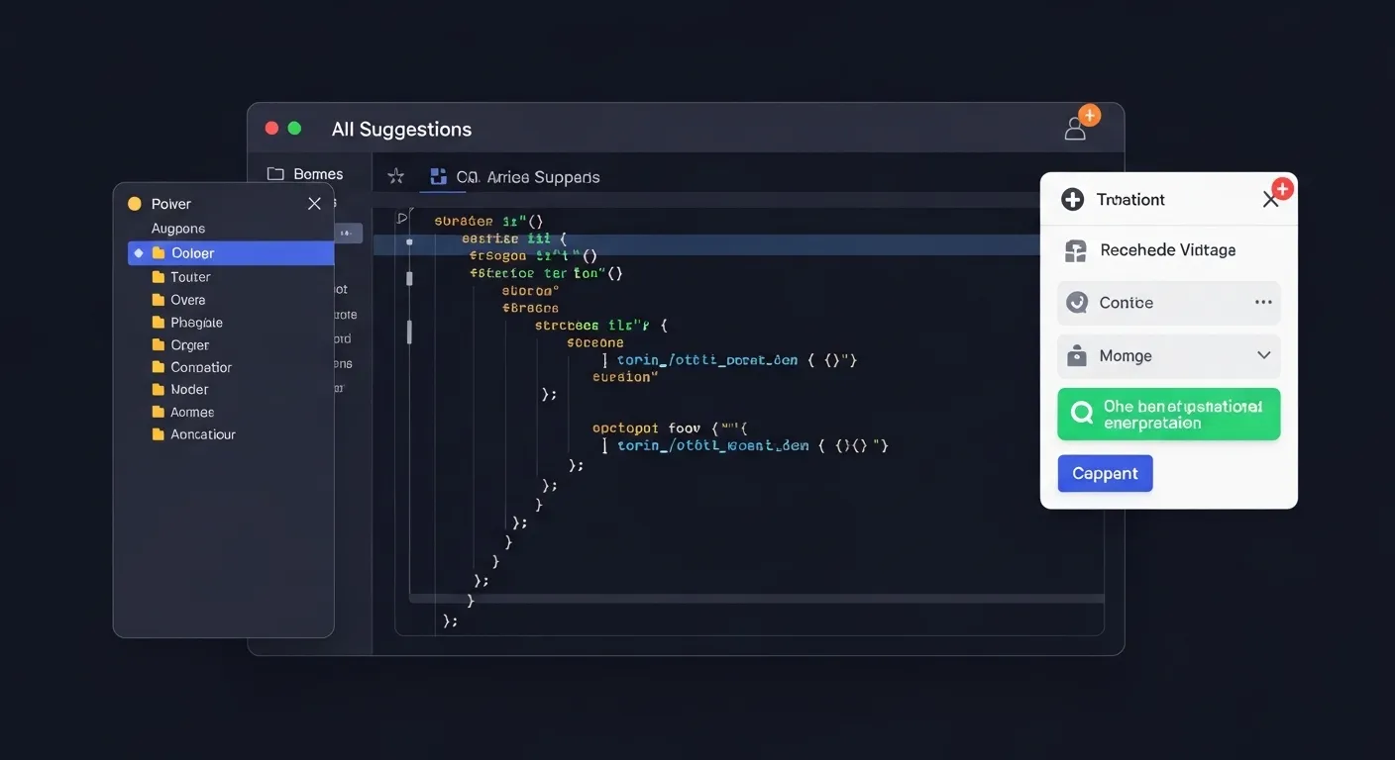Expand the Momge dropdown chevron
The image size is (1395, 760).
(1264, 354)
